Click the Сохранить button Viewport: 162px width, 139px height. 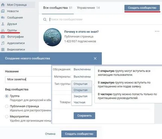[x=84, y=116]
